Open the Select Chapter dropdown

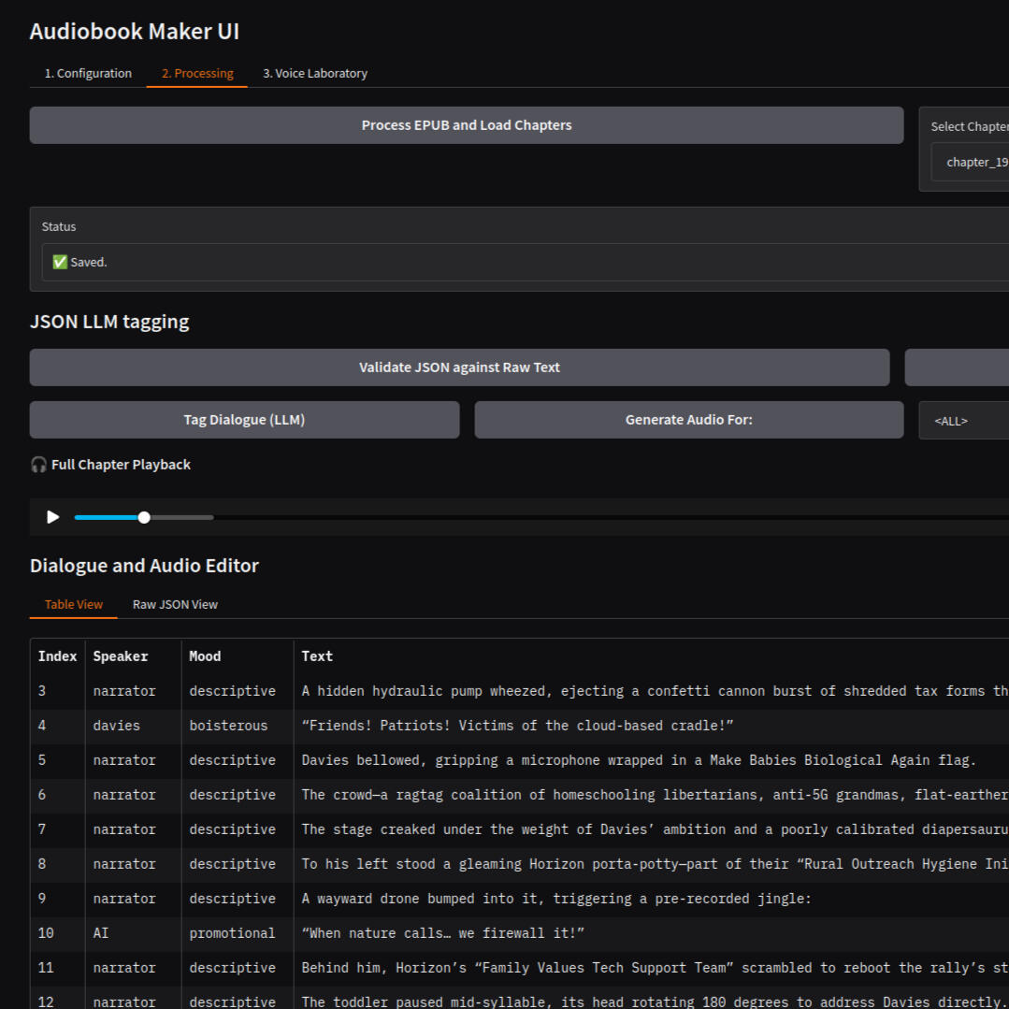[x=973, y=162]
